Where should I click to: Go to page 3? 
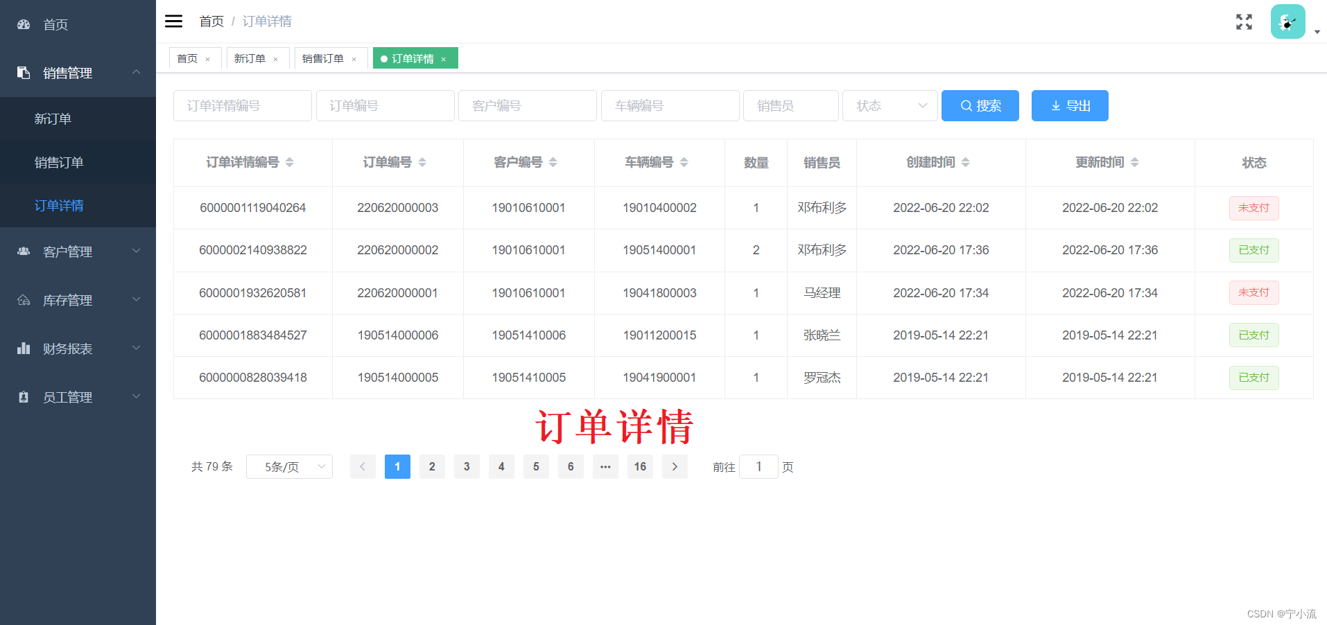467,467
